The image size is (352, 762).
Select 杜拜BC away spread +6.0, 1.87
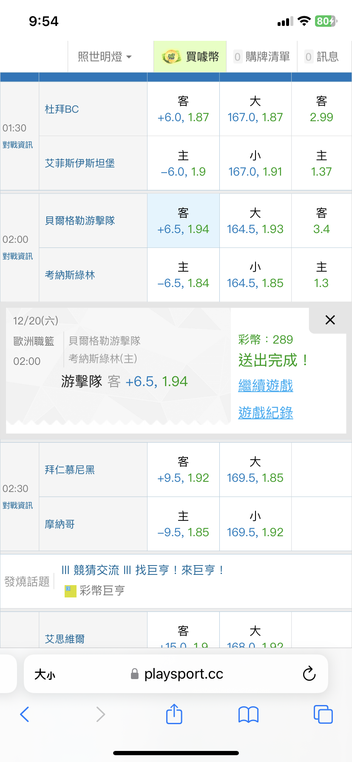click(183, 109)
